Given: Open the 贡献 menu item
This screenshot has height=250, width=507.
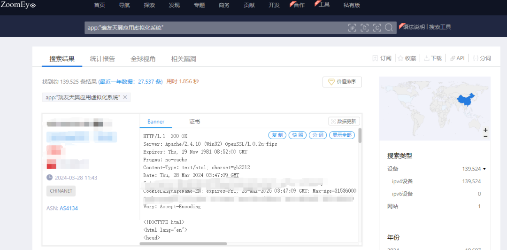Looking at the screenshot, I should pos(249,5).
